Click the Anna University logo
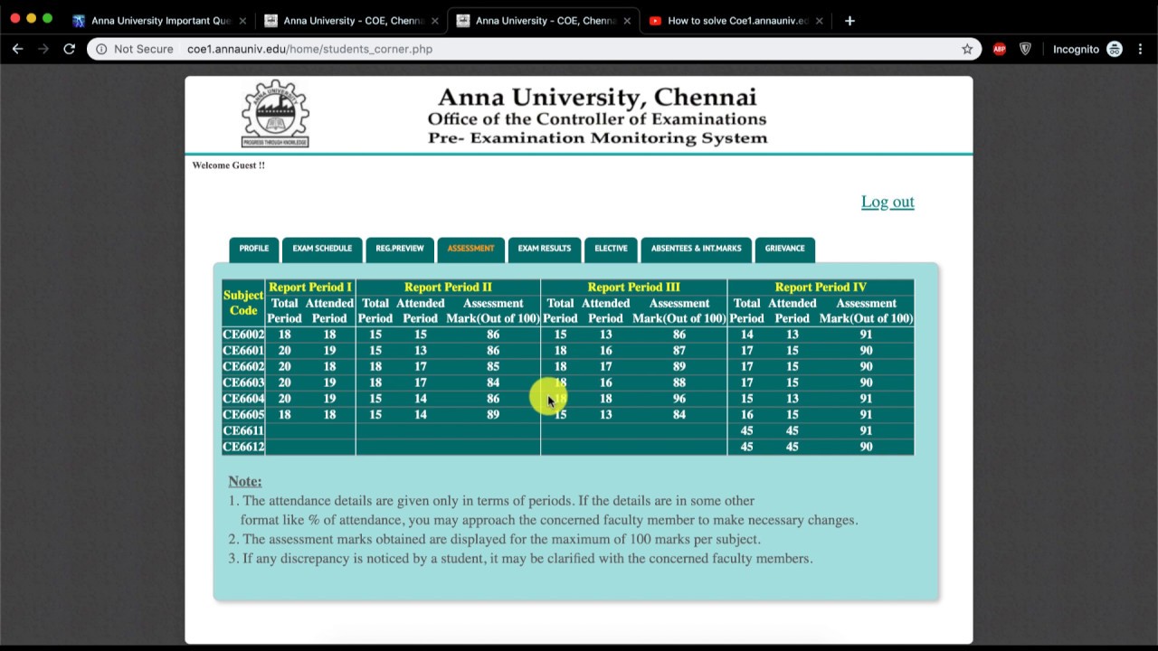The width and height of the screenshot is (1158, 651). tap(275, 113)
